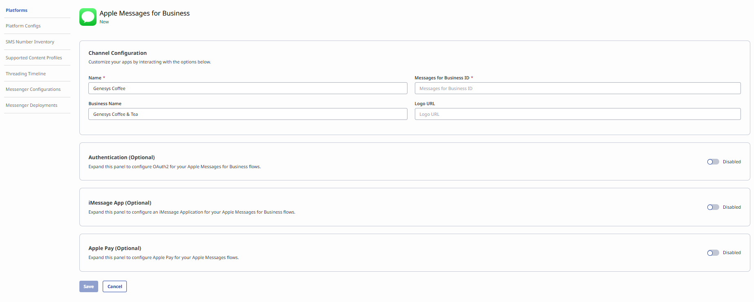Screen dimensions: 754x302
Task: Select the Business Name input field
Action: 248,114
